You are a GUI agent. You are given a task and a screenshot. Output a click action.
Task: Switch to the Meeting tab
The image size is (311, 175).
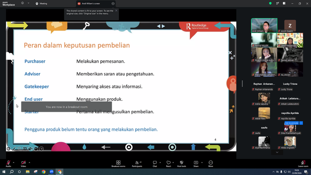coord(41,3)
